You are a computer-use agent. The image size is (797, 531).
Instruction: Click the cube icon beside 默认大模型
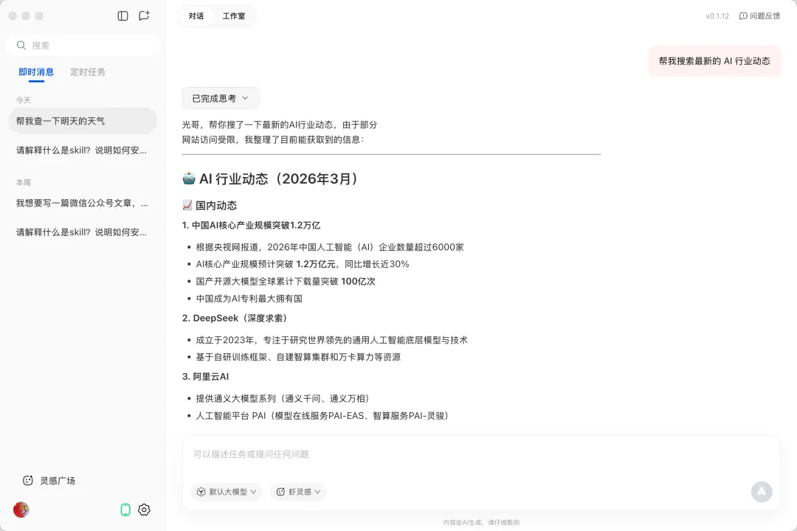[201, 492]
